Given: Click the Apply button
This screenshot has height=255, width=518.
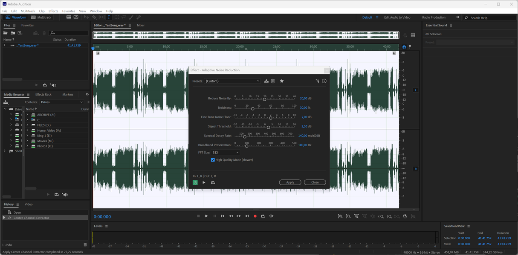Looking at the screenshot, I should pos(290,182).
